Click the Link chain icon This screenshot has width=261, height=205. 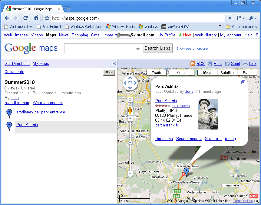(x=245, y=64)
